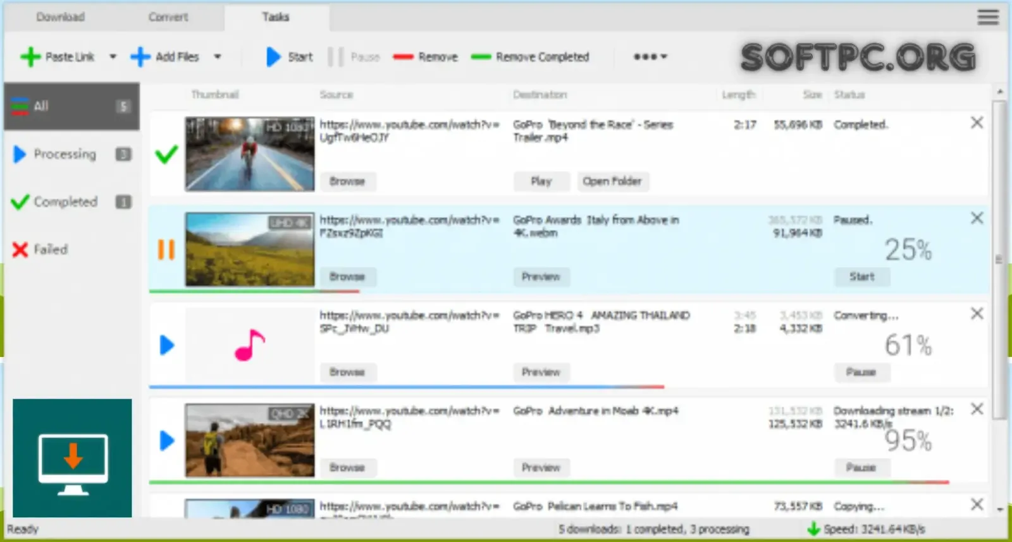The image size is (1012, 542).
Task: Open the Italy from Above meadow thumbnail
Action: [249, 249]
